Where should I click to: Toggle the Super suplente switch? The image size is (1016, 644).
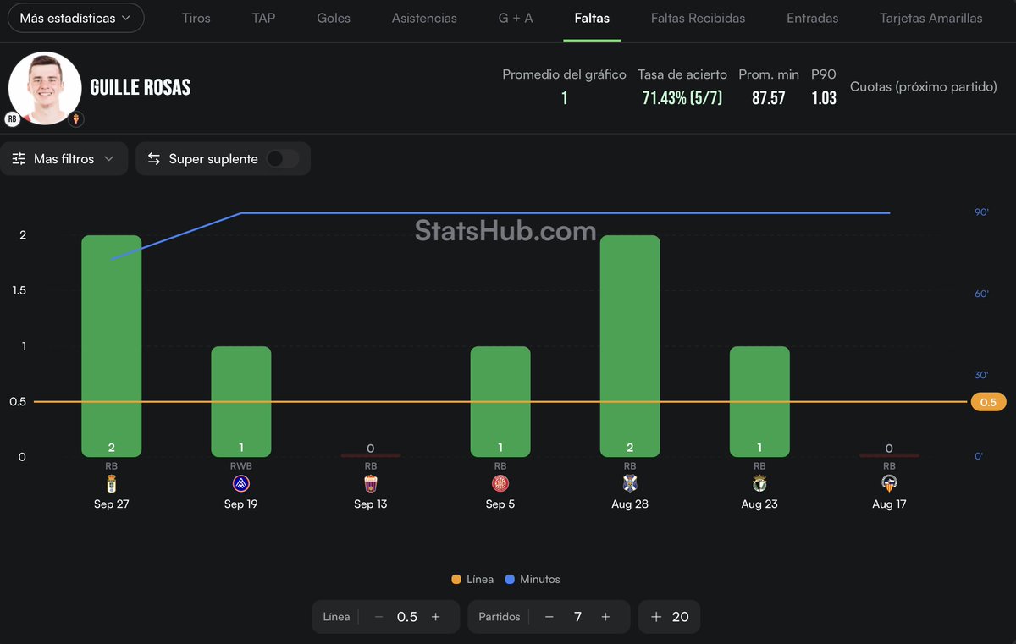(x=282, y=158)
